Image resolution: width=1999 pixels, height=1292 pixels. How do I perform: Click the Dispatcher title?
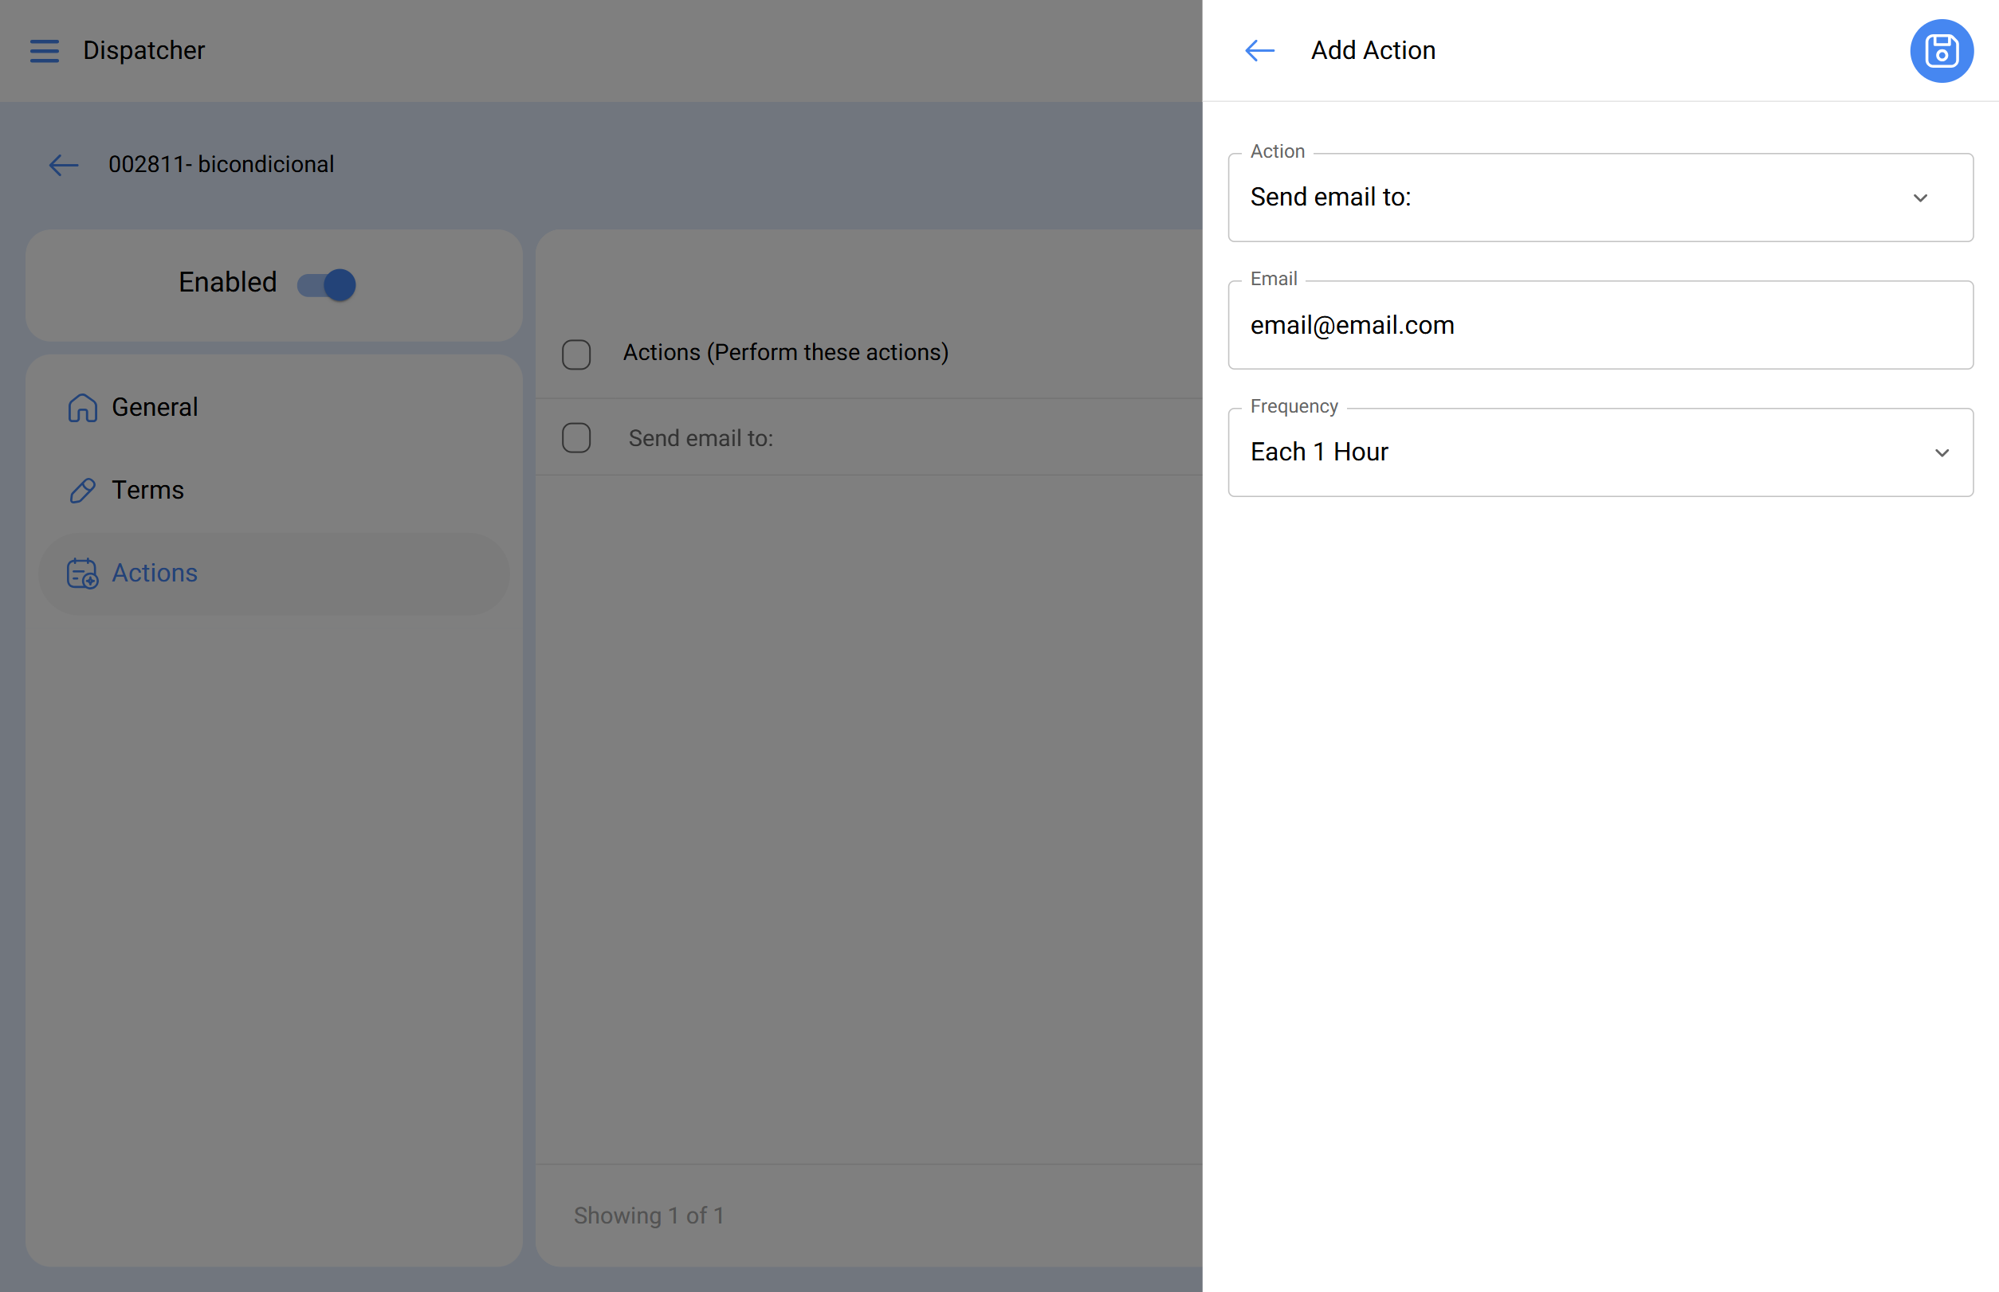tap(143, 51)
